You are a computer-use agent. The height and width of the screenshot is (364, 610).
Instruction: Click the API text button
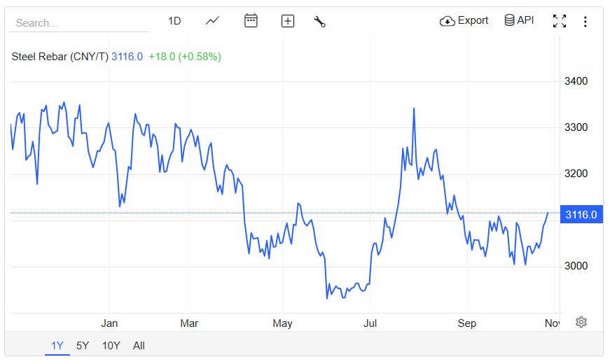[525, 20]
